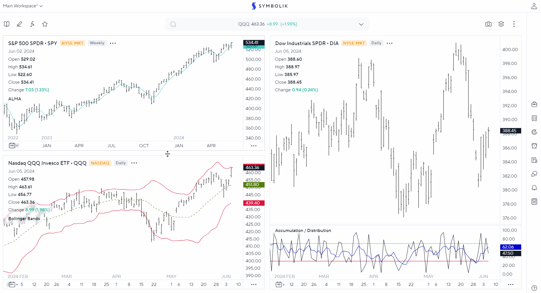This screenshot has width=541, height=293.
Task: Click QQQ Change 8.99 (1.98%) value
Action: coord(37,210)
